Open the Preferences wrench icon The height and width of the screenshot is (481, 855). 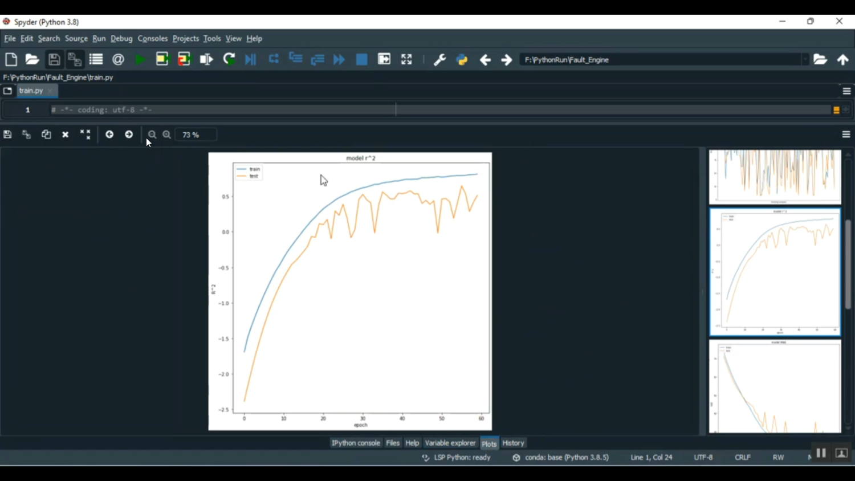tap(439, 60)
